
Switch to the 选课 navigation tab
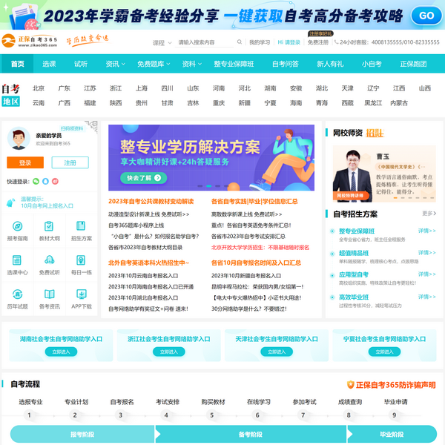coord(49,64)
